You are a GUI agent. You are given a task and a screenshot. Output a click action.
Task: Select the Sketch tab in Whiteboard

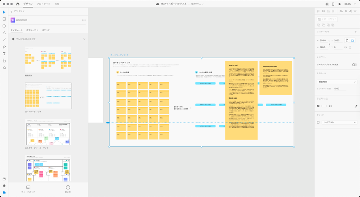[x=46, y=30]
